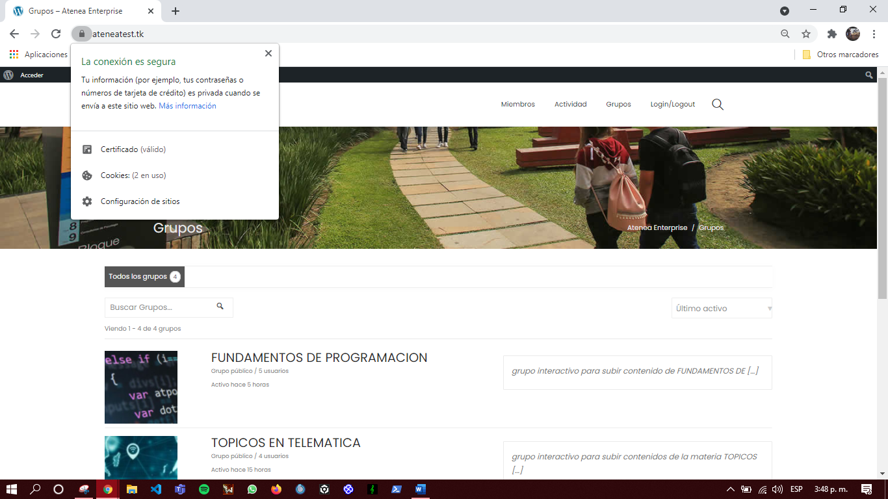
Task: Open the FUNDAMENTOS DE PROGRAMACION group
Action: click(x=319, y=357)
